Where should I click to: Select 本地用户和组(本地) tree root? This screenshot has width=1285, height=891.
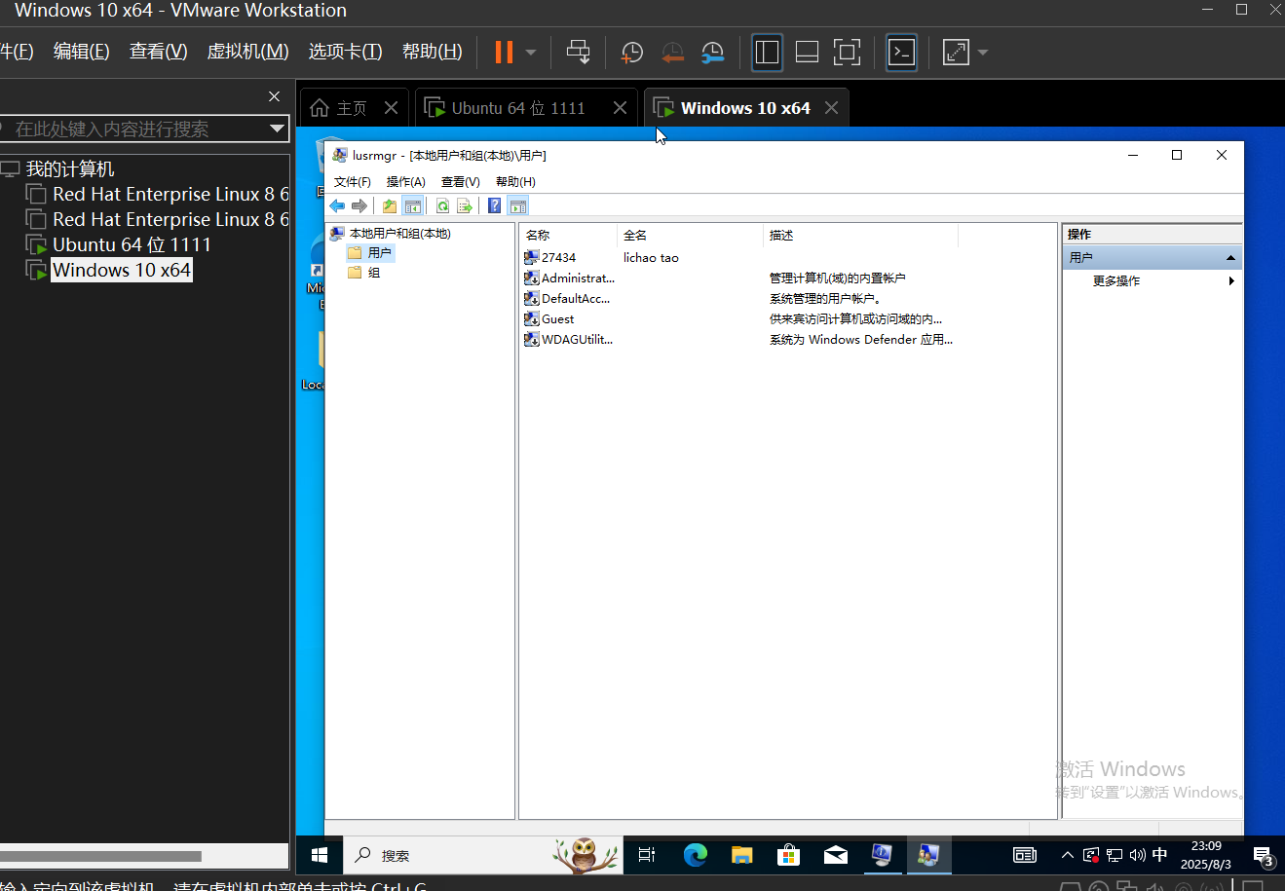pyautogui.click(x=399, y=234)
